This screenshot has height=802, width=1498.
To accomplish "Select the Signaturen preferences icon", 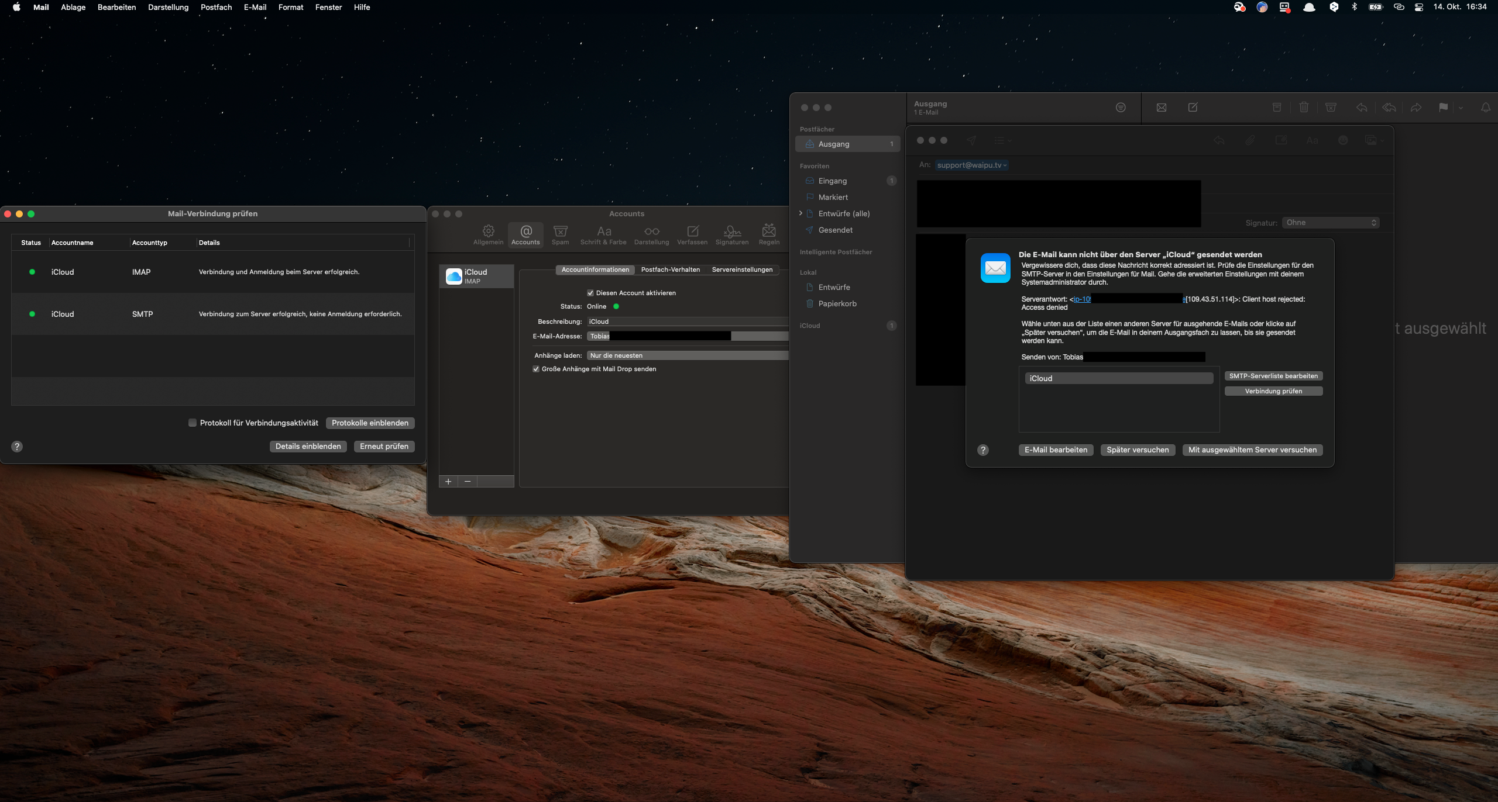I will tap(731, 234).
